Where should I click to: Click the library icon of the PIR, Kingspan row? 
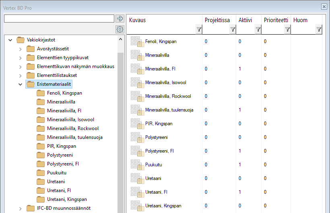137,124
